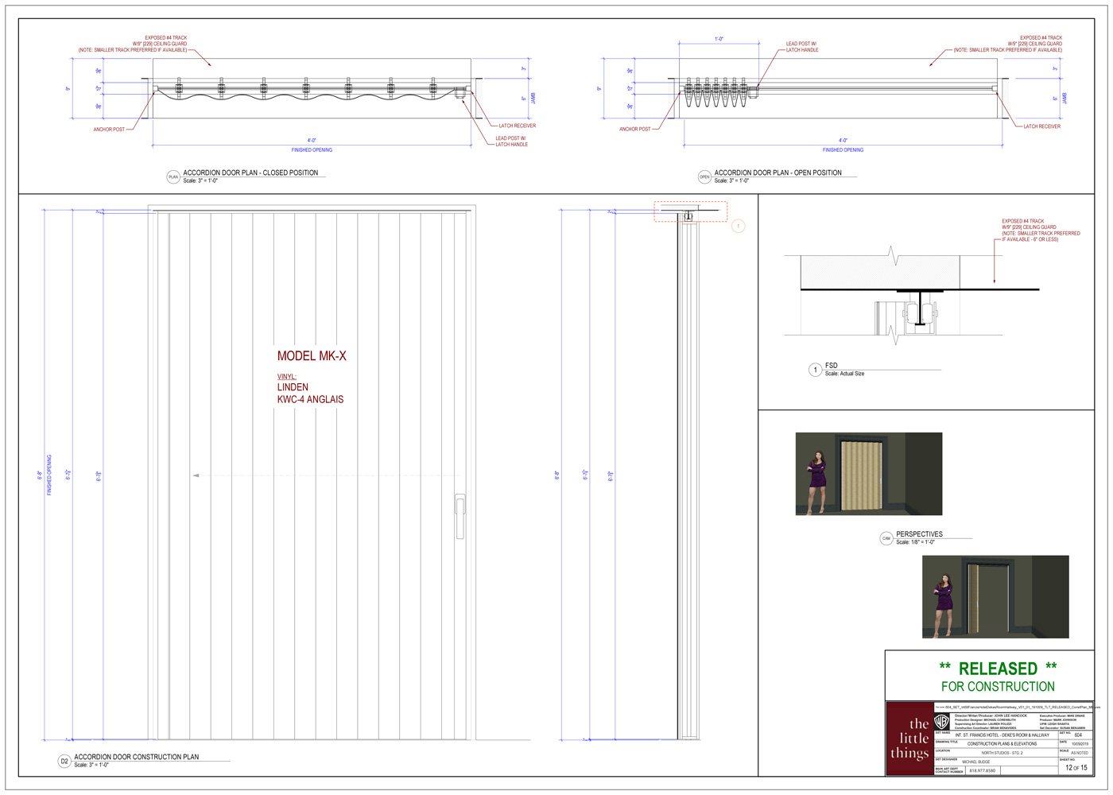1113x795 pixels.
Task: Select the set name St. Francis Hotel field
Action: click(1002, 735)
